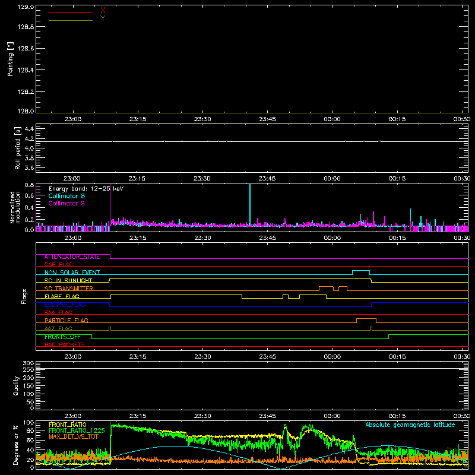Click the 129.0 tick on Pointing axis
Viewport: 475px width, 475px height.
(x=26, y=7)
